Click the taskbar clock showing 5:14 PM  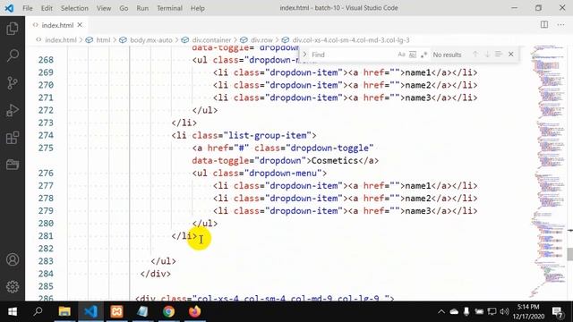[x=528, y=312]
